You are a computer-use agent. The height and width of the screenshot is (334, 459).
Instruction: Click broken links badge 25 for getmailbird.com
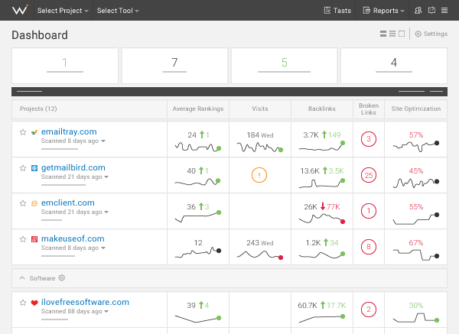point(369,175)
